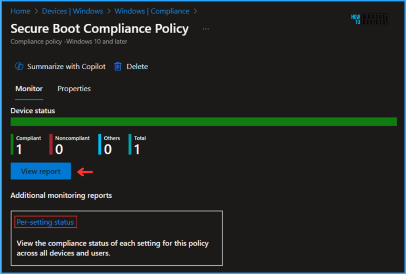
Task: Click the Copilot icon beside Summarize
Action: (19, 66)
